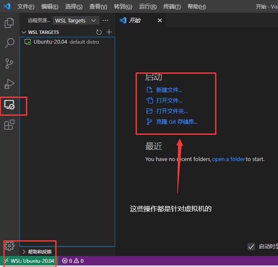
Task: Open the 选择(S) menu
Action: point(74,7)
